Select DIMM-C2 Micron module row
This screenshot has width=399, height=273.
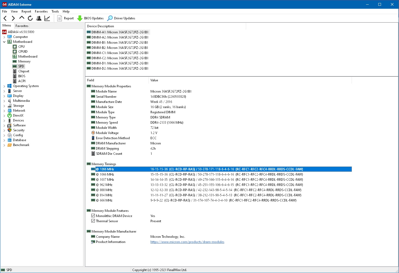point(117,58)
